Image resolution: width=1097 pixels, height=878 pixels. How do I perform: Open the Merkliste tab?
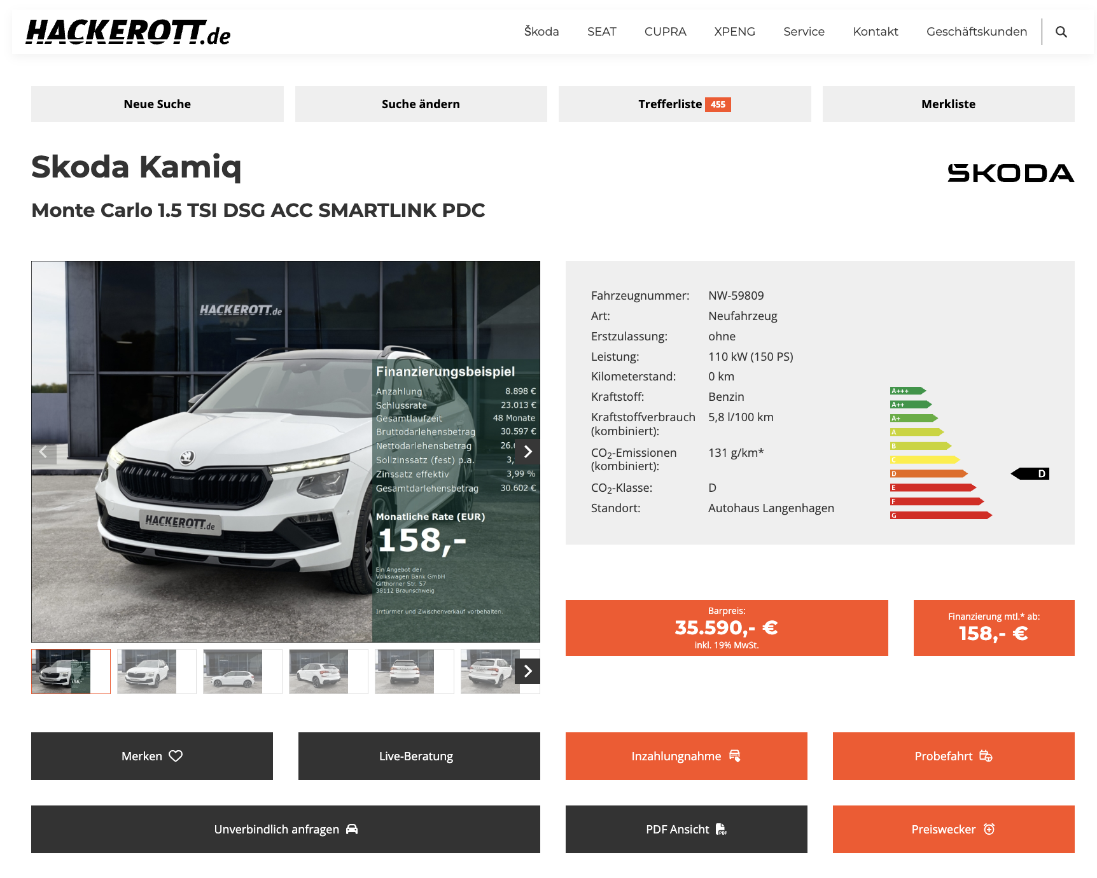(x=947, y=104)
